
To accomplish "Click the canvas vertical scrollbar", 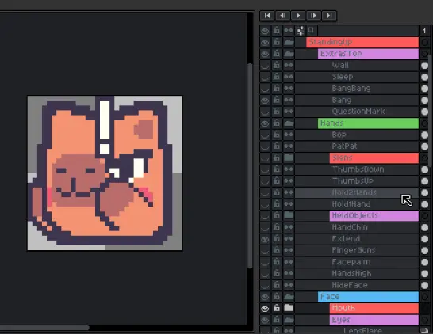I will (250, 165).
